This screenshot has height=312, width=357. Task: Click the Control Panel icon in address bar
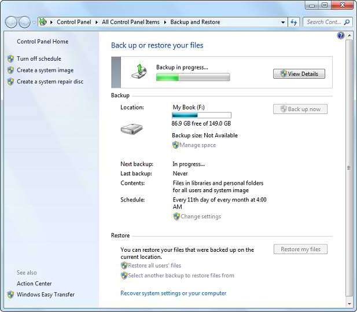pos(43,22)
